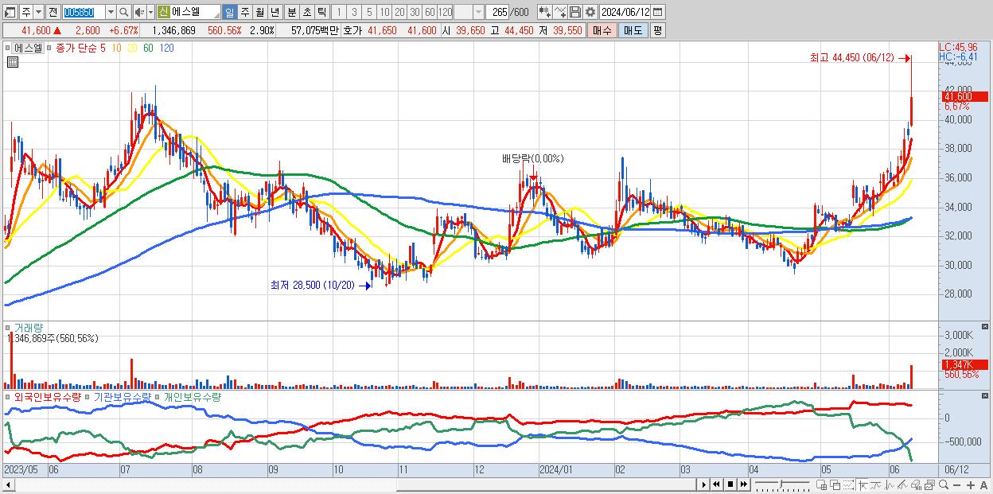Viewport: 993px width, 494px height.
Task: Click the plus zoom-in icon at bottom
Action: [x=971, y=484]
